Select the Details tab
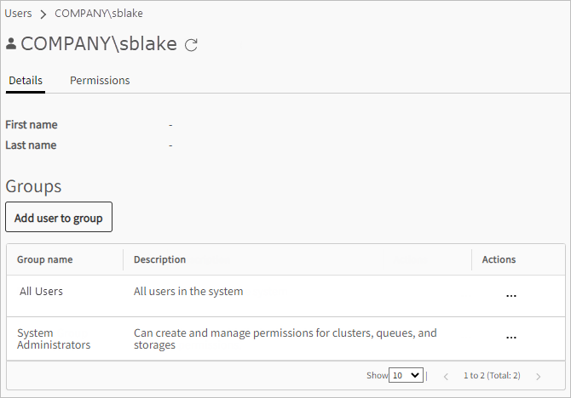 point(26,81)
